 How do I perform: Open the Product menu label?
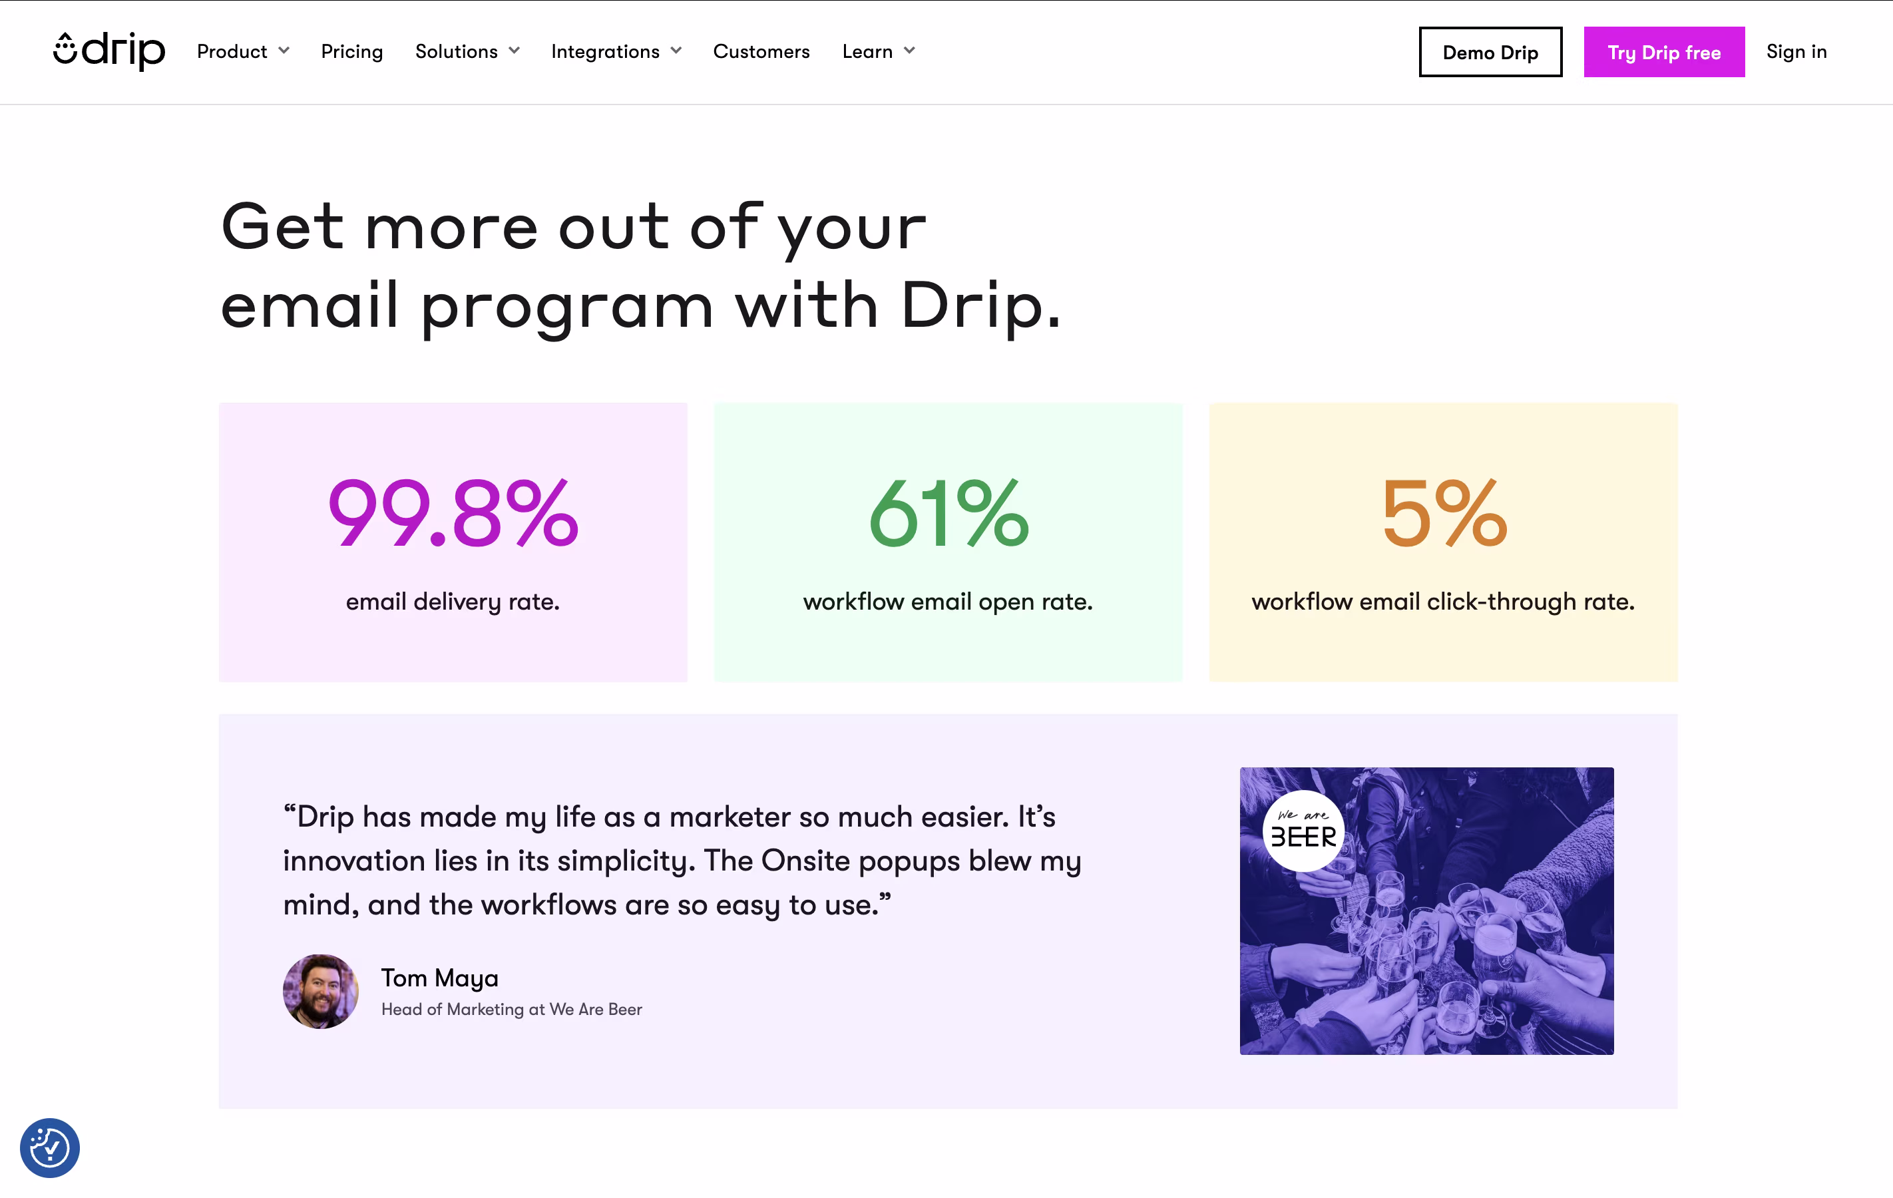pyautogui.click(x=232, y=52)
